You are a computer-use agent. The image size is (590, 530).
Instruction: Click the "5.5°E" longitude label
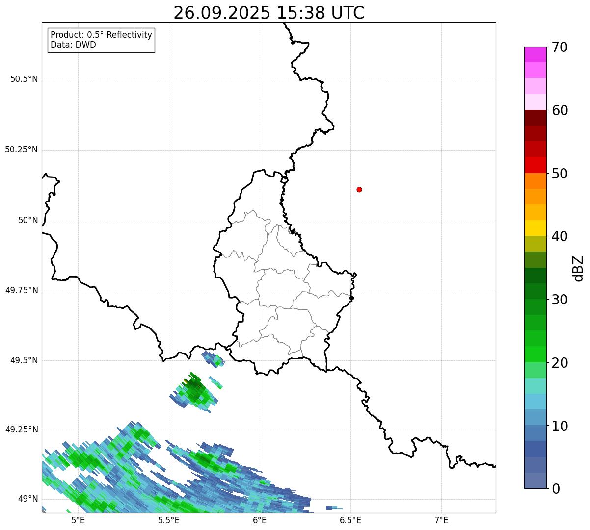tap(169, 520)
